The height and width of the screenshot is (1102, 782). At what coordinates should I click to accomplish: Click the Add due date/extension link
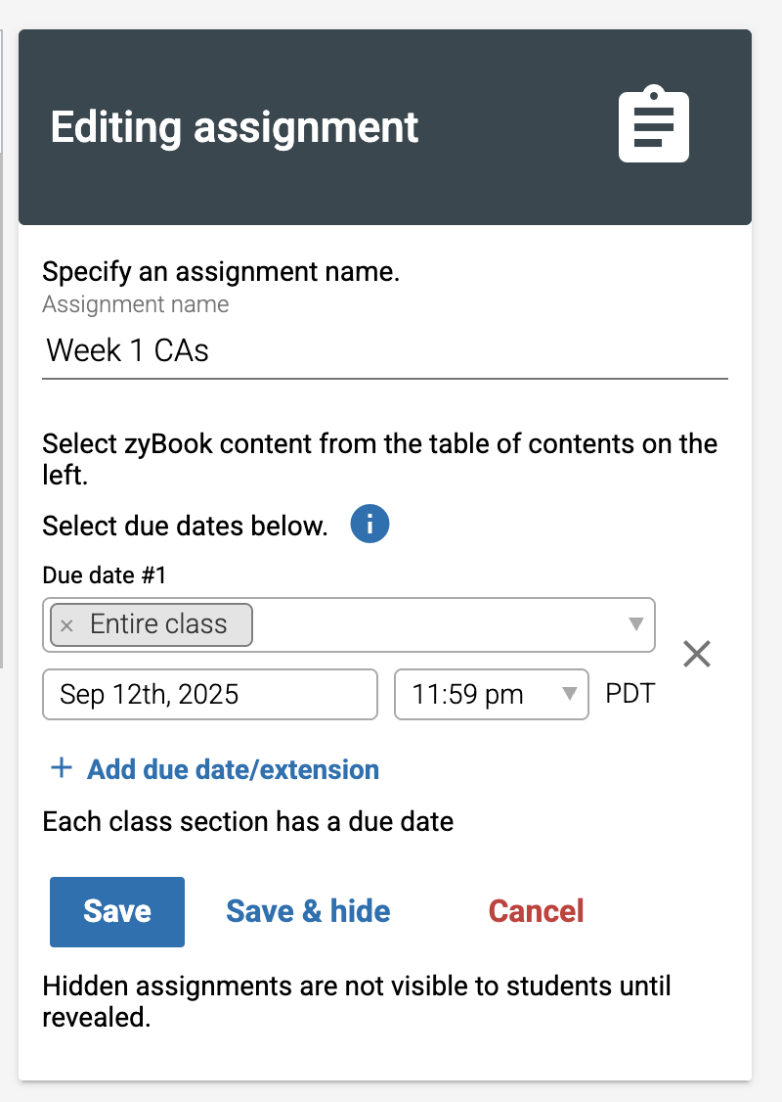(233, 769)
